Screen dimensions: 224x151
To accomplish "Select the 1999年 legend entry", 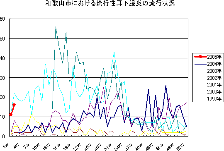I will pos(208,98).
